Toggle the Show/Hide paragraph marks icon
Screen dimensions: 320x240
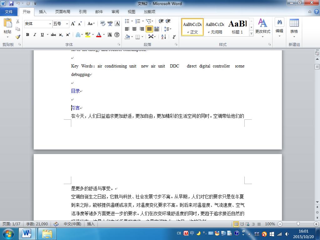pos(174,37)
